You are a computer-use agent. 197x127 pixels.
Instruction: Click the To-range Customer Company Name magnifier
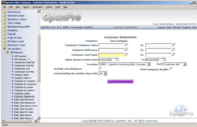[x=173, y=44]
